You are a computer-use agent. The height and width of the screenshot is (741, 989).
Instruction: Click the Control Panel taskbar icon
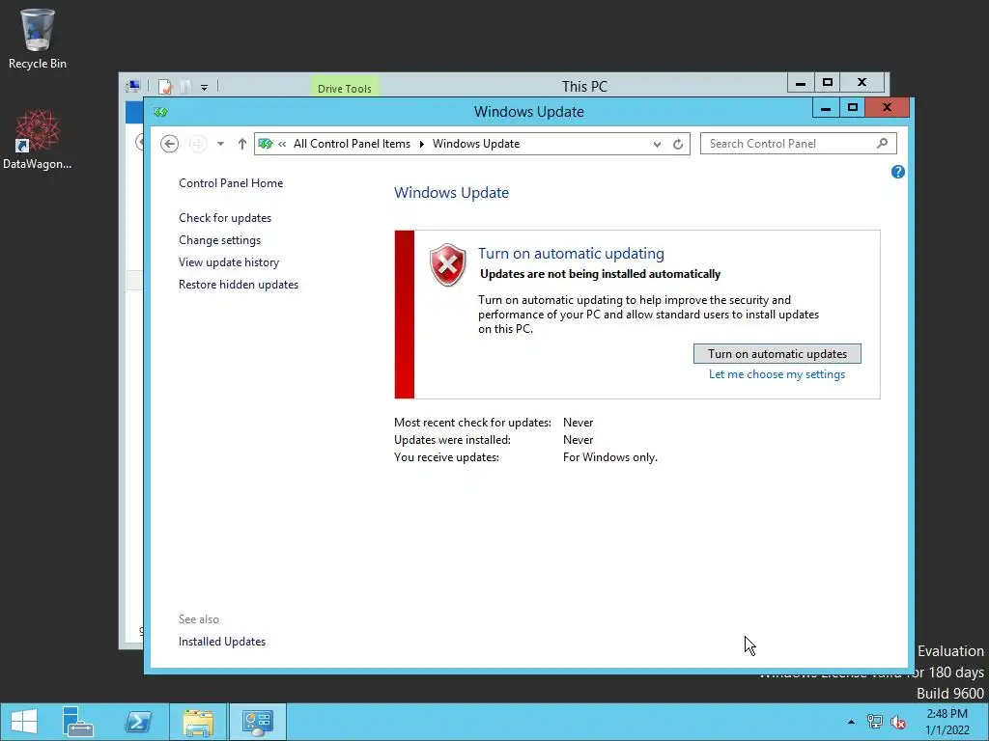tap(257, 722)
